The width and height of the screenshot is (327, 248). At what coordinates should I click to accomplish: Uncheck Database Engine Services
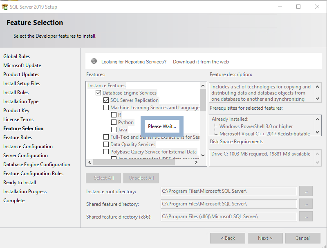(98, 93)
